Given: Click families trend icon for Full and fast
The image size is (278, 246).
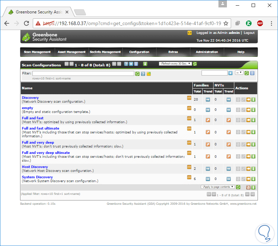Looking at the screenshot, I should (208, 120).
